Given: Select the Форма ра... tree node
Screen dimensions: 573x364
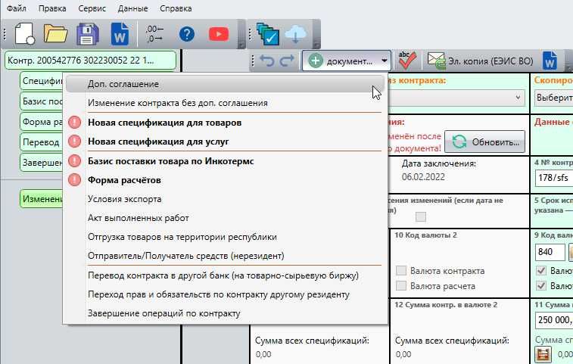Looking at the screenshot, I should [x=42, y=122].
